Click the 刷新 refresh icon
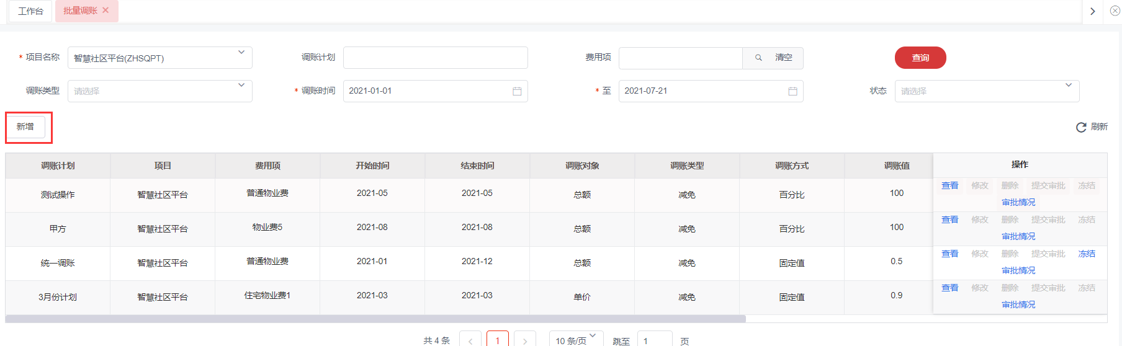1122x346 pixels. tap(1081, 127)
